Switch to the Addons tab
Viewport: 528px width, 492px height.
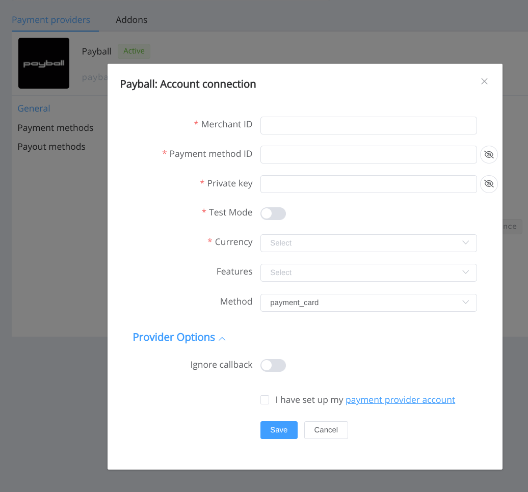pyautogui.click(x=131, y=20)
